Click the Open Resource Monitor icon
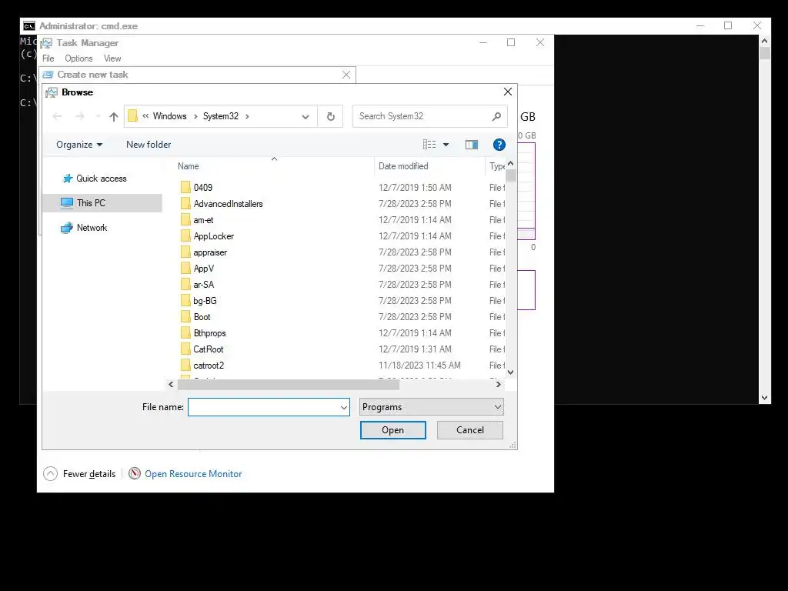Image resolution: width=788 pixels, height=591 pixels. pyautogui.click(x=134, y=473)
